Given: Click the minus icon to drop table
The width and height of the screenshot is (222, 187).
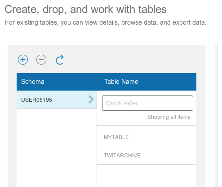Looking at the screenshot, I should coord(41,60).
